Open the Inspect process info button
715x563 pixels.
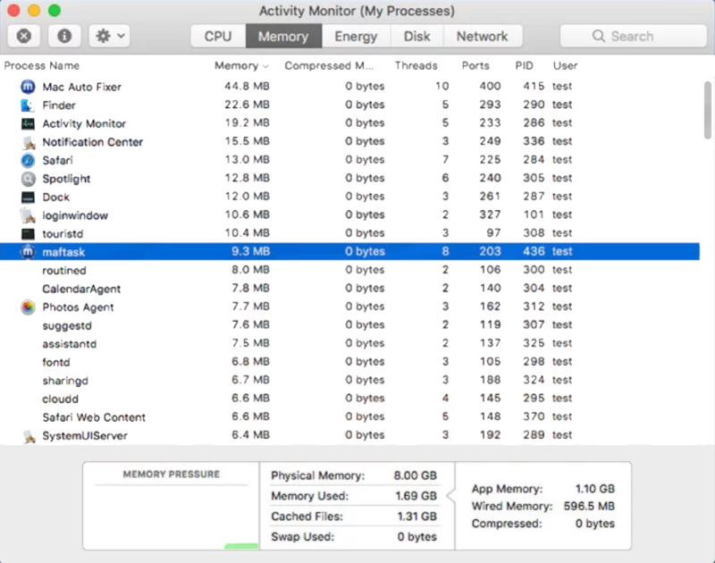(x=65, y=37)
